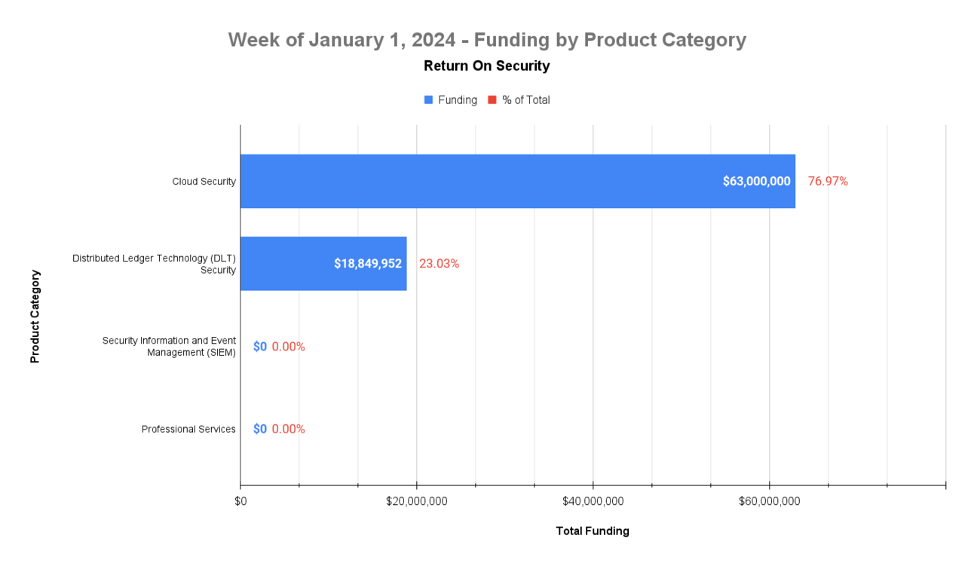Viewport: 974px width, 566px height.
Task: Select the $18,849,952 data label
Action: [368, 264]
